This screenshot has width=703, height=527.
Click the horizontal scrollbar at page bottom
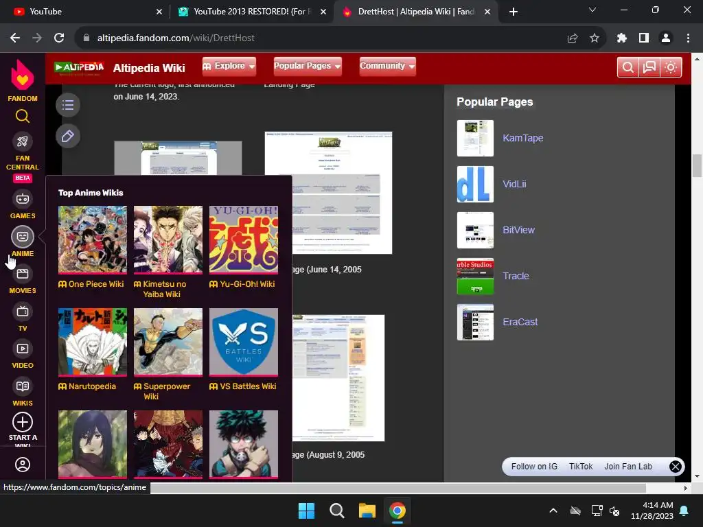point(397,488)
